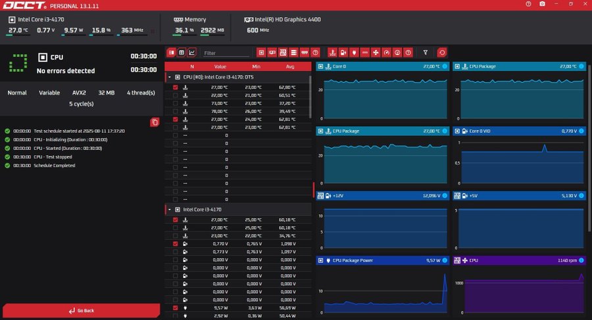Click the screenshot camera icon in title bar
592x320 pixels.
tap(541, 4)
